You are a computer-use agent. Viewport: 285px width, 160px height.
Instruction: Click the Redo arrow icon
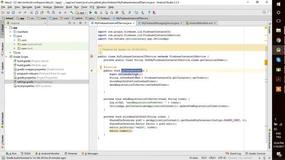(25, 12)
